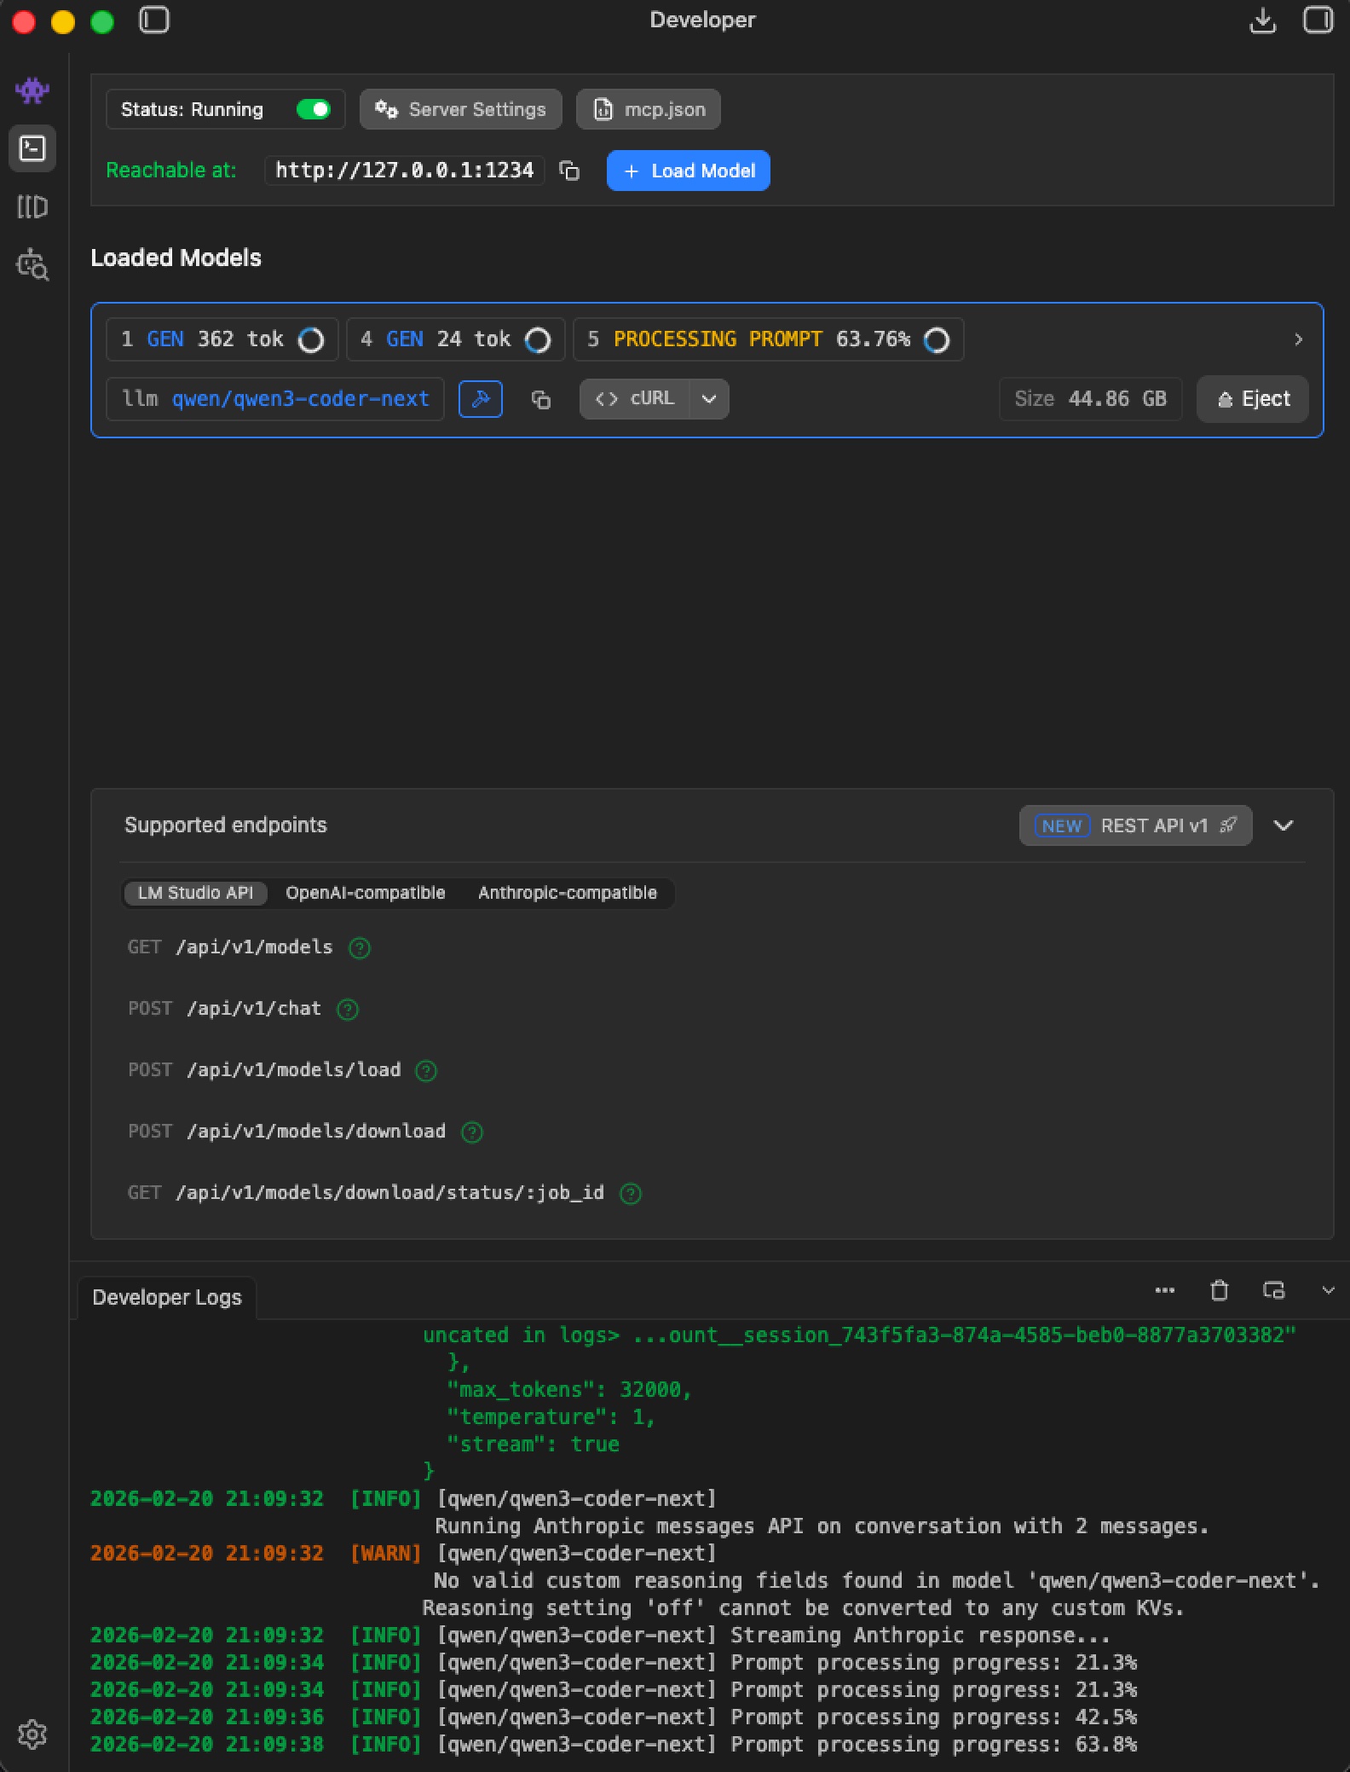Switch to the Anthropic-compatible tab
This screenshot has height=1772, width=1350.
click(568, 893)
